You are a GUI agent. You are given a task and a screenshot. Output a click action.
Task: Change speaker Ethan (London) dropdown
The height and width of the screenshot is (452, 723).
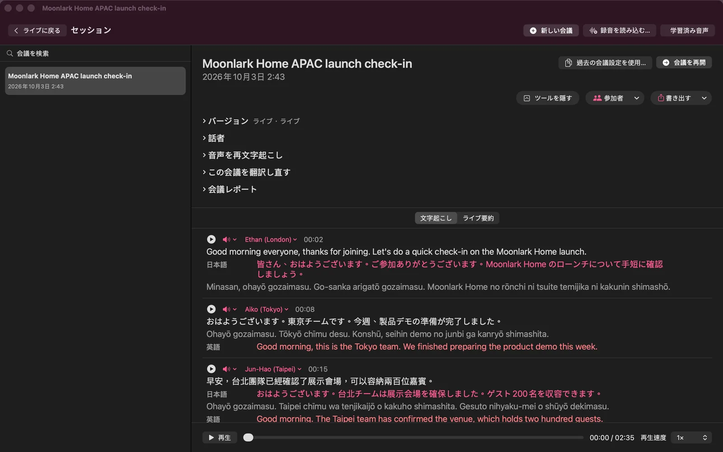pyautogui.click(x=271, y=240)
